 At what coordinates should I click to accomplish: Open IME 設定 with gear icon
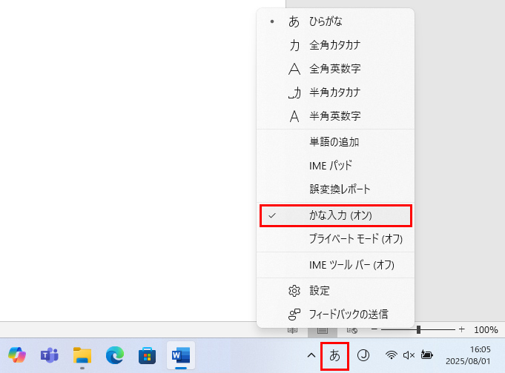pos(335,291)
